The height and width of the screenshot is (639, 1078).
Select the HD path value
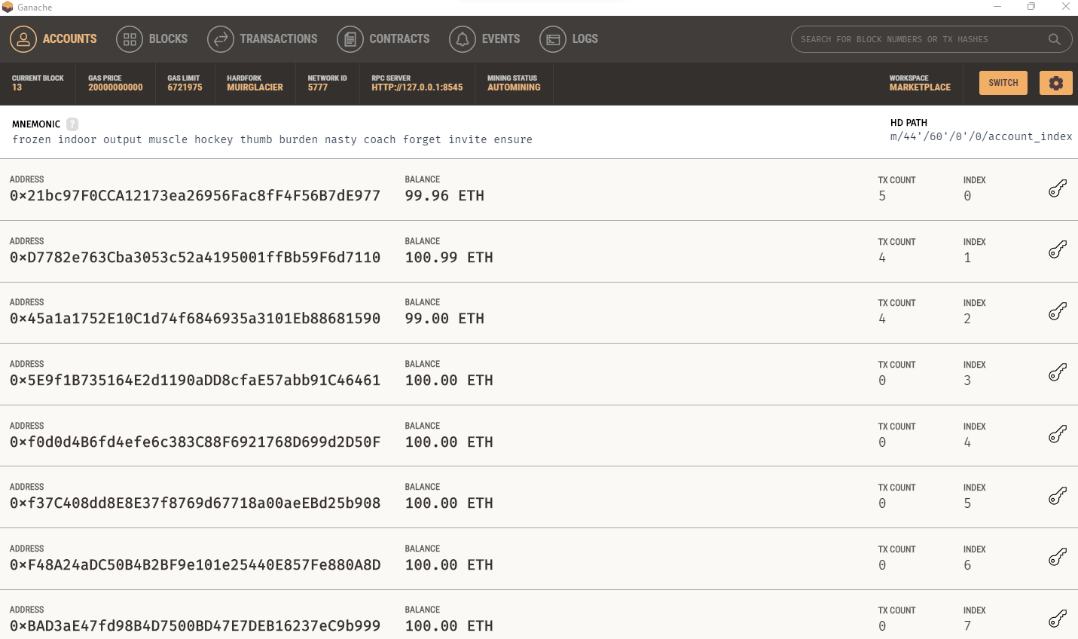click(981, 136)
